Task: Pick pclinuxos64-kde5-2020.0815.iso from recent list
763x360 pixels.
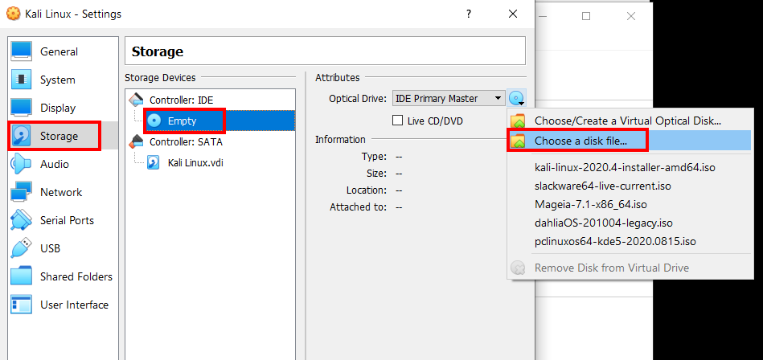Action: point(615,241)
